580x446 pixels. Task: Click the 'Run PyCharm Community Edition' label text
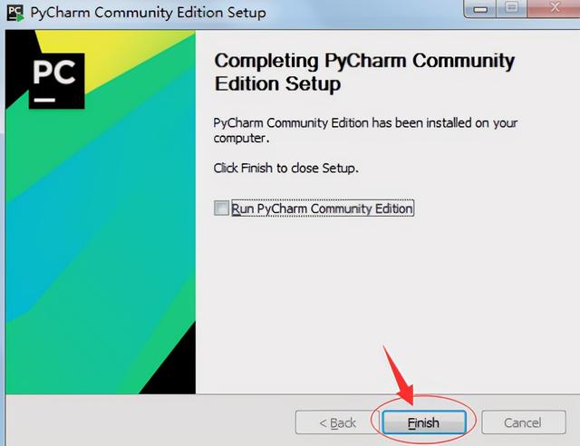pos(322,208)
